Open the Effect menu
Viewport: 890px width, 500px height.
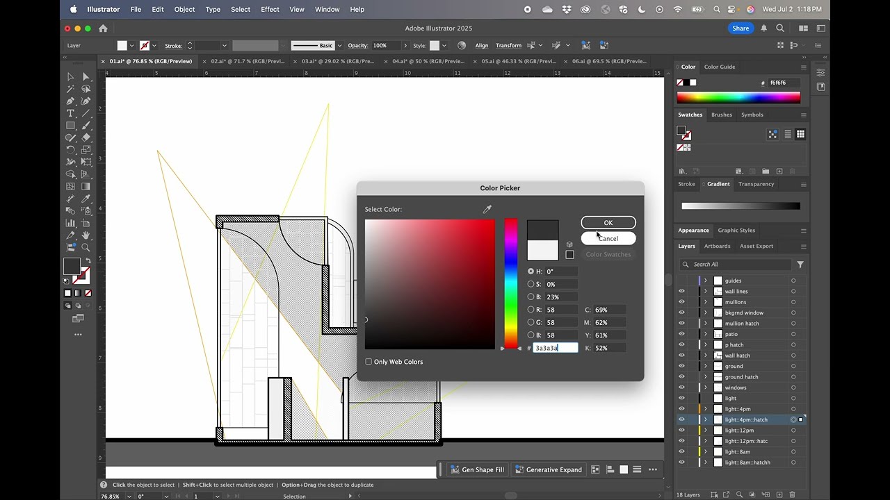270,10
